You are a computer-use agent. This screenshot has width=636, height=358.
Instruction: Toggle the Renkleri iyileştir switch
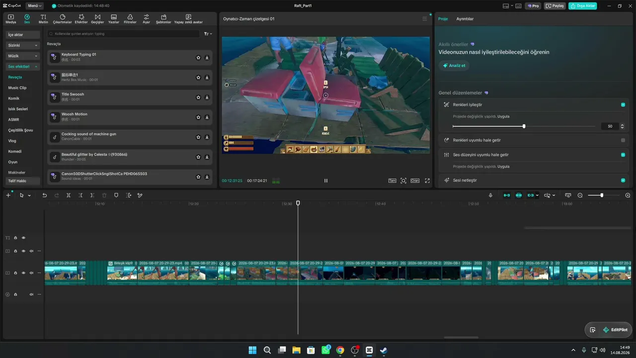point(623,105)
